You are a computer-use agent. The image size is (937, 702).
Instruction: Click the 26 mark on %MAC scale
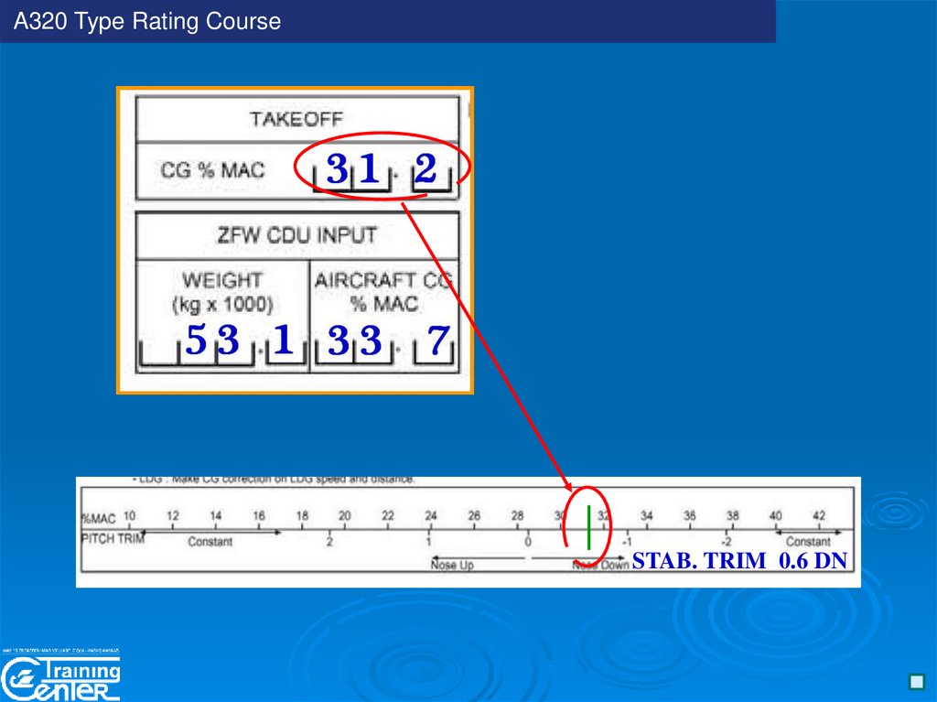(x=474, y=515)
